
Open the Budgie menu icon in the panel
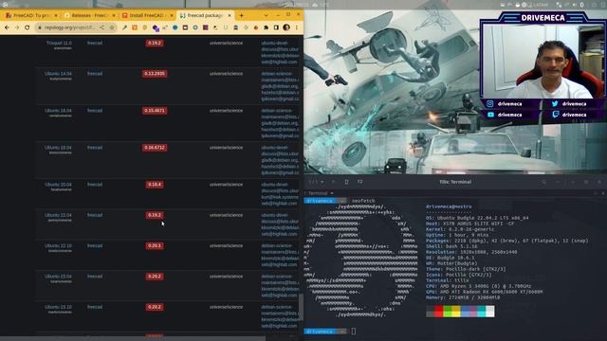[x=5, y=4]
